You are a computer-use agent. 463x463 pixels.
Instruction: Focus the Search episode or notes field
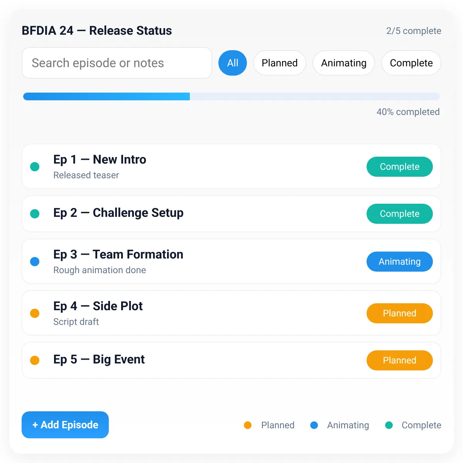[x=117, y=63]
